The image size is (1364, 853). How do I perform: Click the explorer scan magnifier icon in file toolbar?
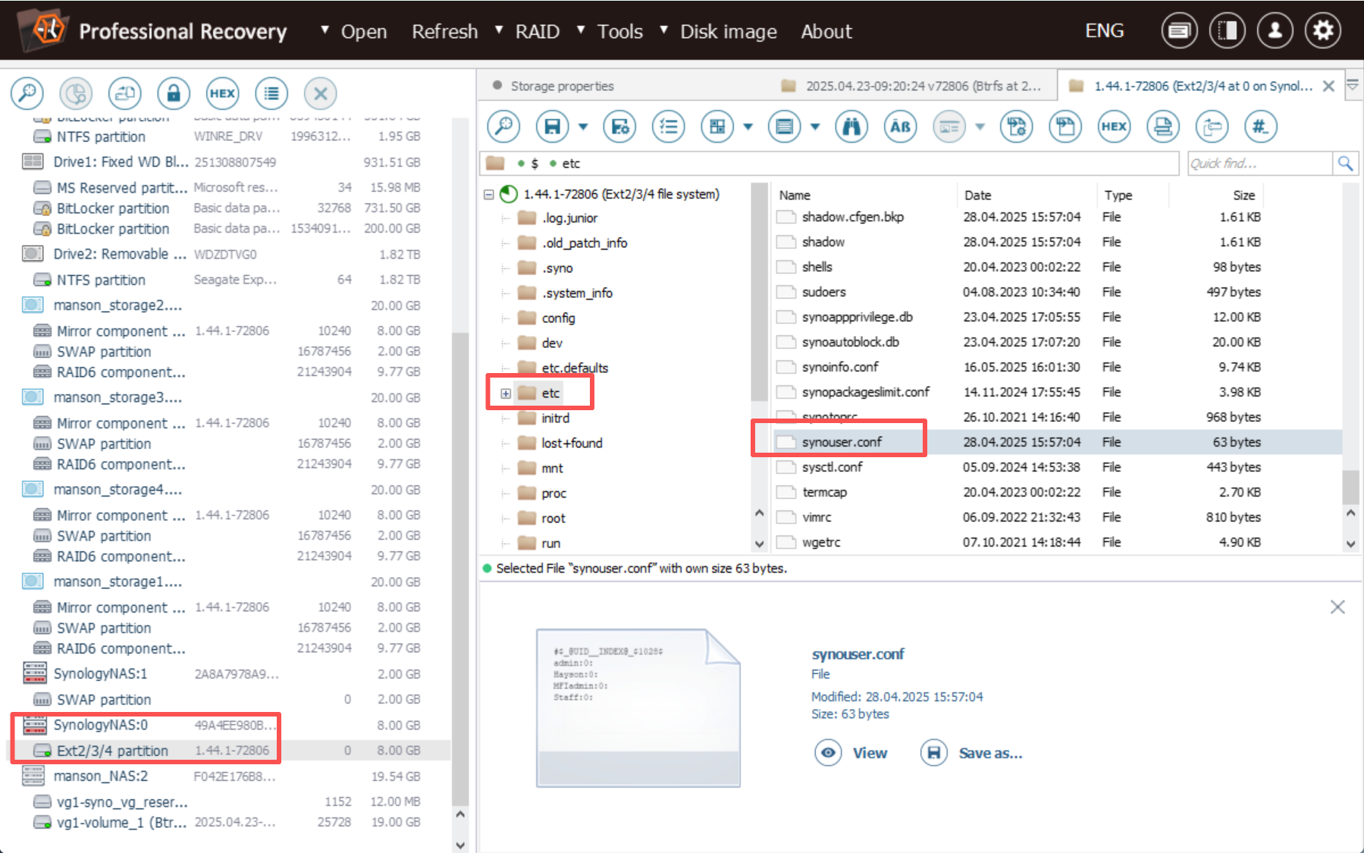click(x=503, y=127)
